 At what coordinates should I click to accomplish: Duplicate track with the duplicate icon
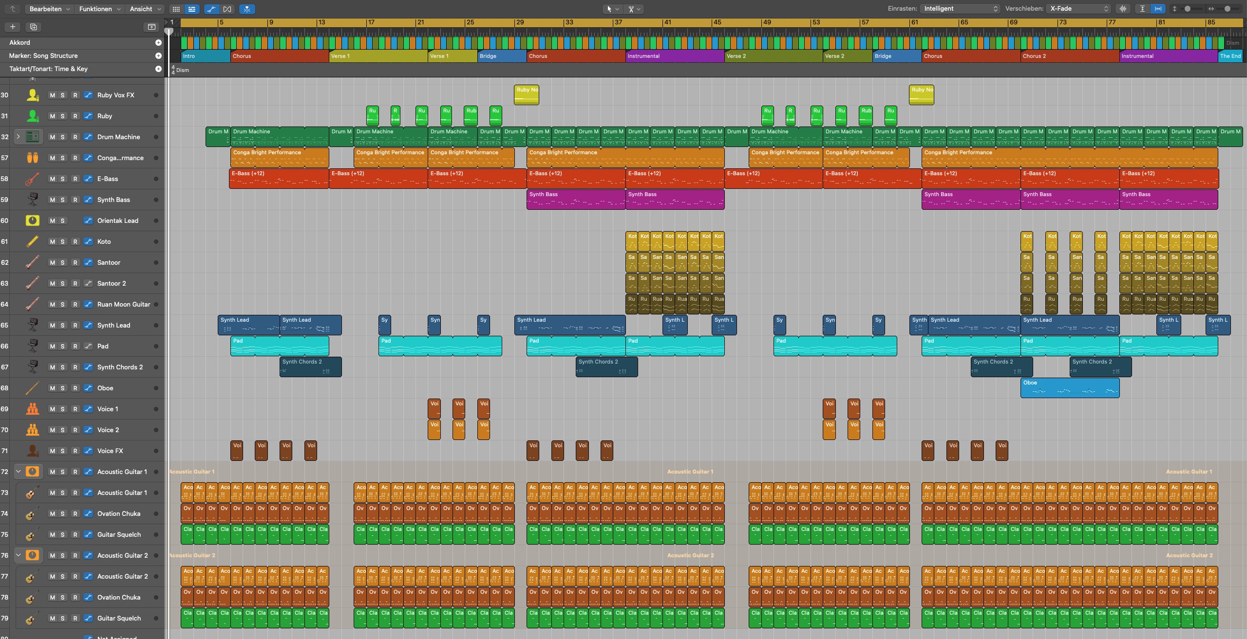click(33, 27)
